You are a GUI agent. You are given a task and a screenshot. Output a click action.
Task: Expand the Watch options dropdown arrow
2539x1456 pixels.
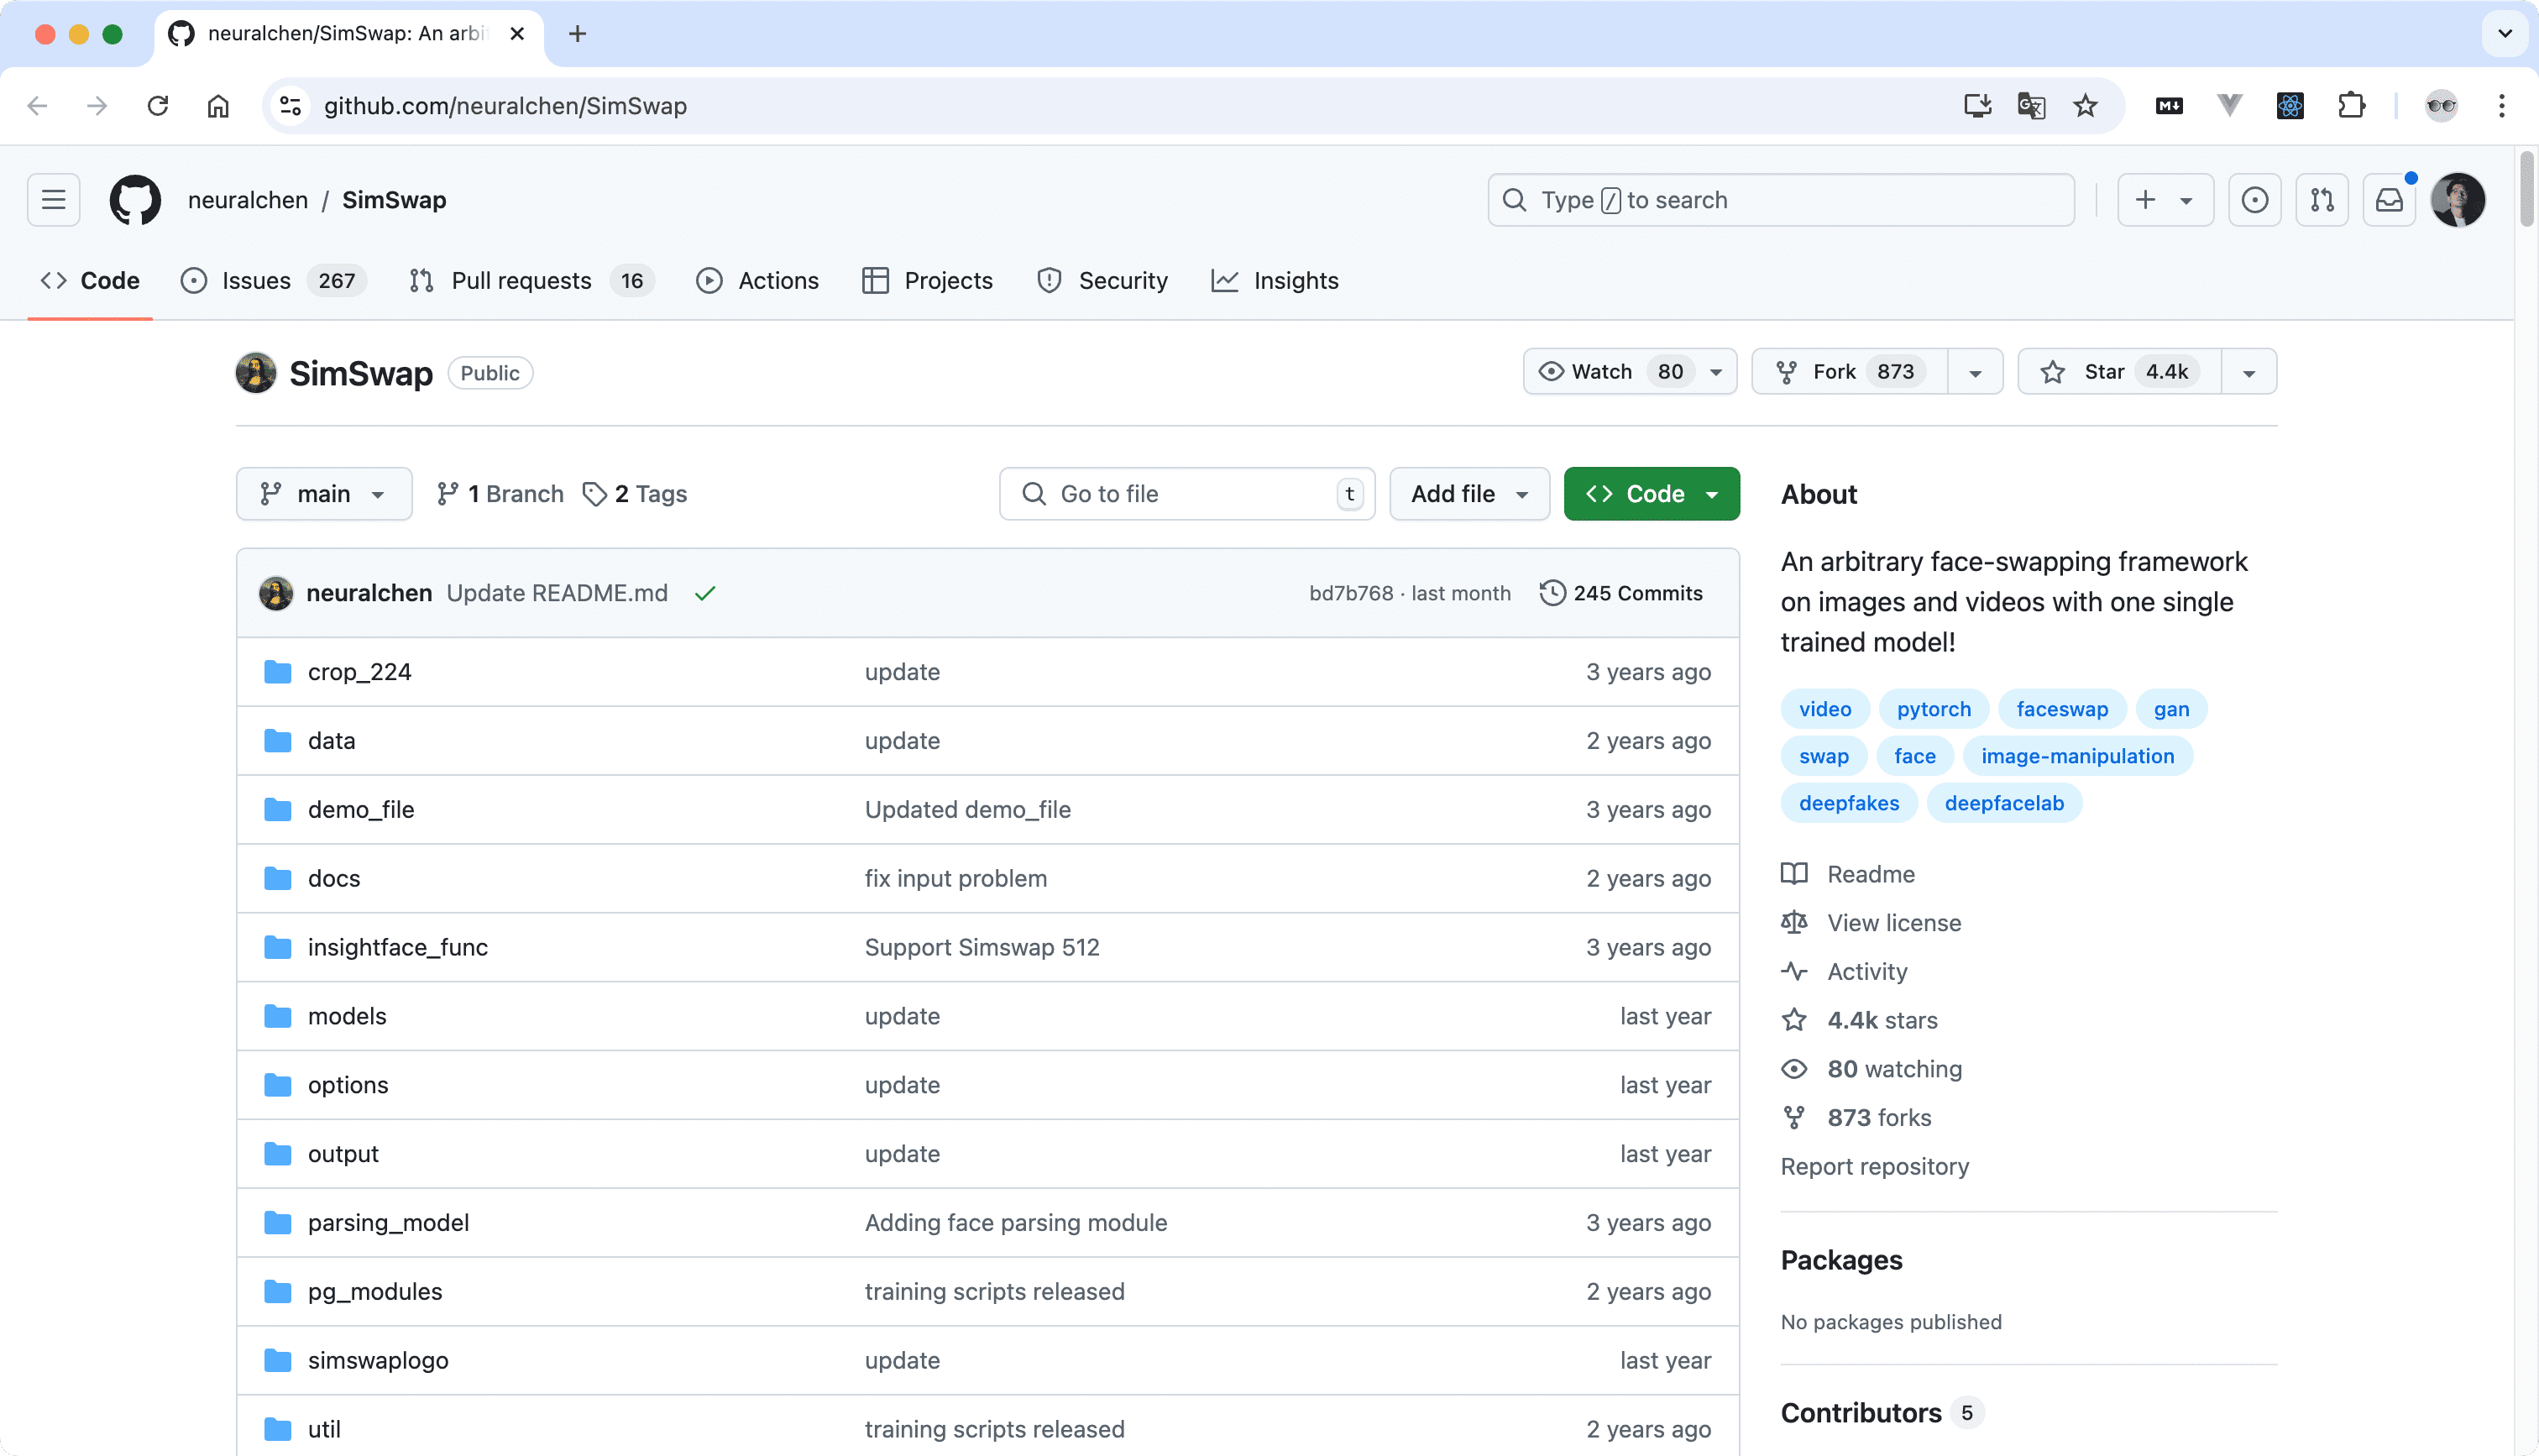coord(1715,371)
